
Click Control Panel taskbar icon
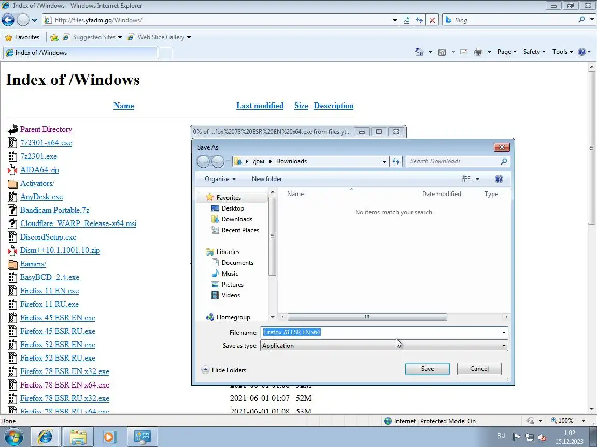pyautogui.click(x=143, y=437)
